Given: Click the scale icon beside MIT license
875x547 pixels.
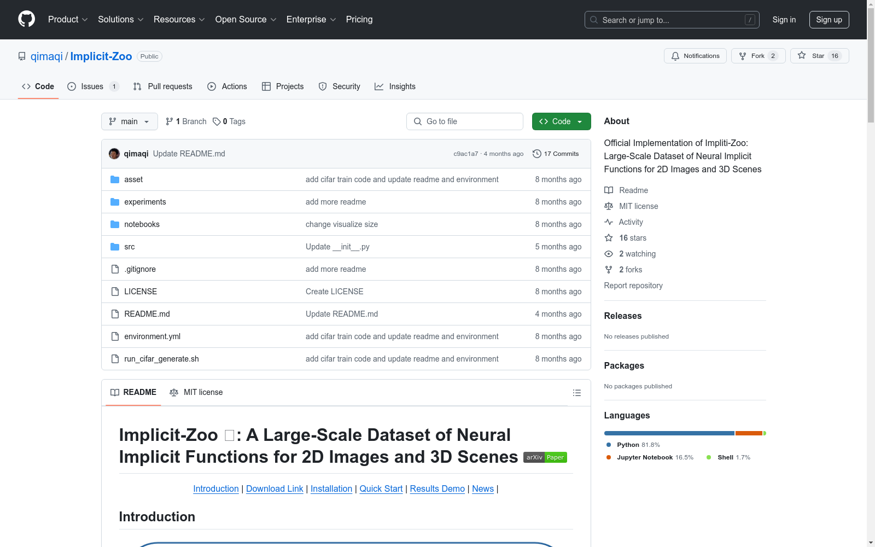Looking at the screenshot, I should [x=609, y=206].
